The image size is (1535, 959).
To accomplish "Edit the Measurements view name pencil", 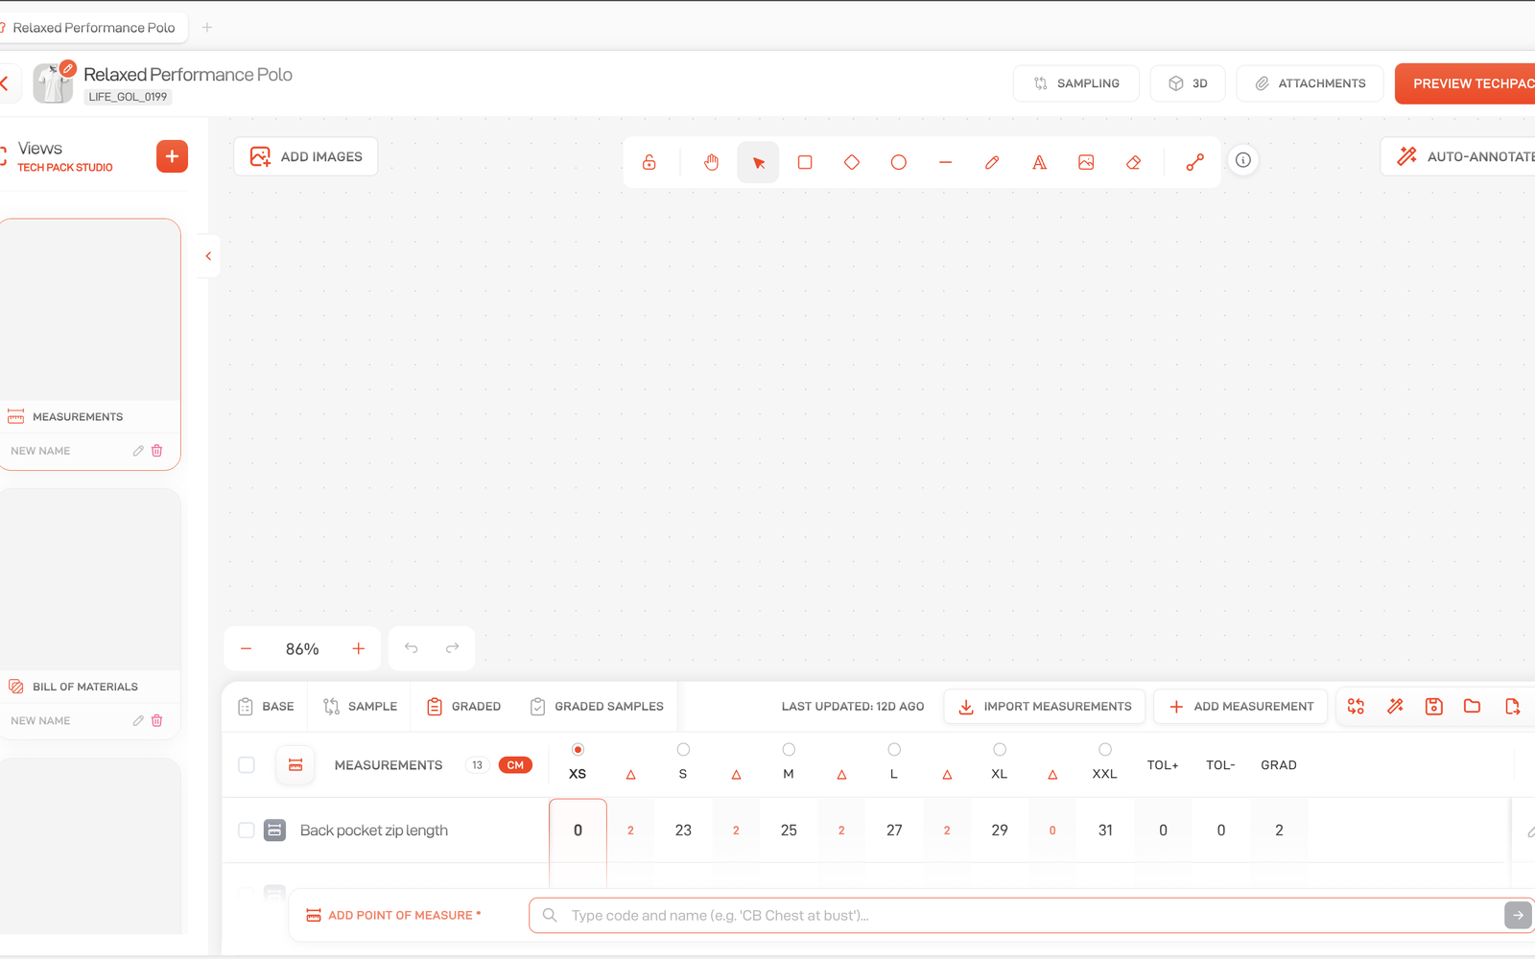I will coord(138,451).
